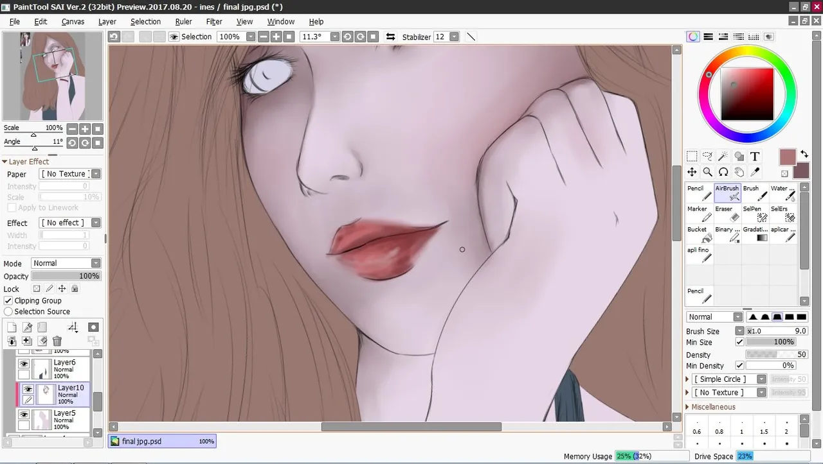The image size is (823, 464).
Task: Select the AirBrush tool
Action: point(727,193)
